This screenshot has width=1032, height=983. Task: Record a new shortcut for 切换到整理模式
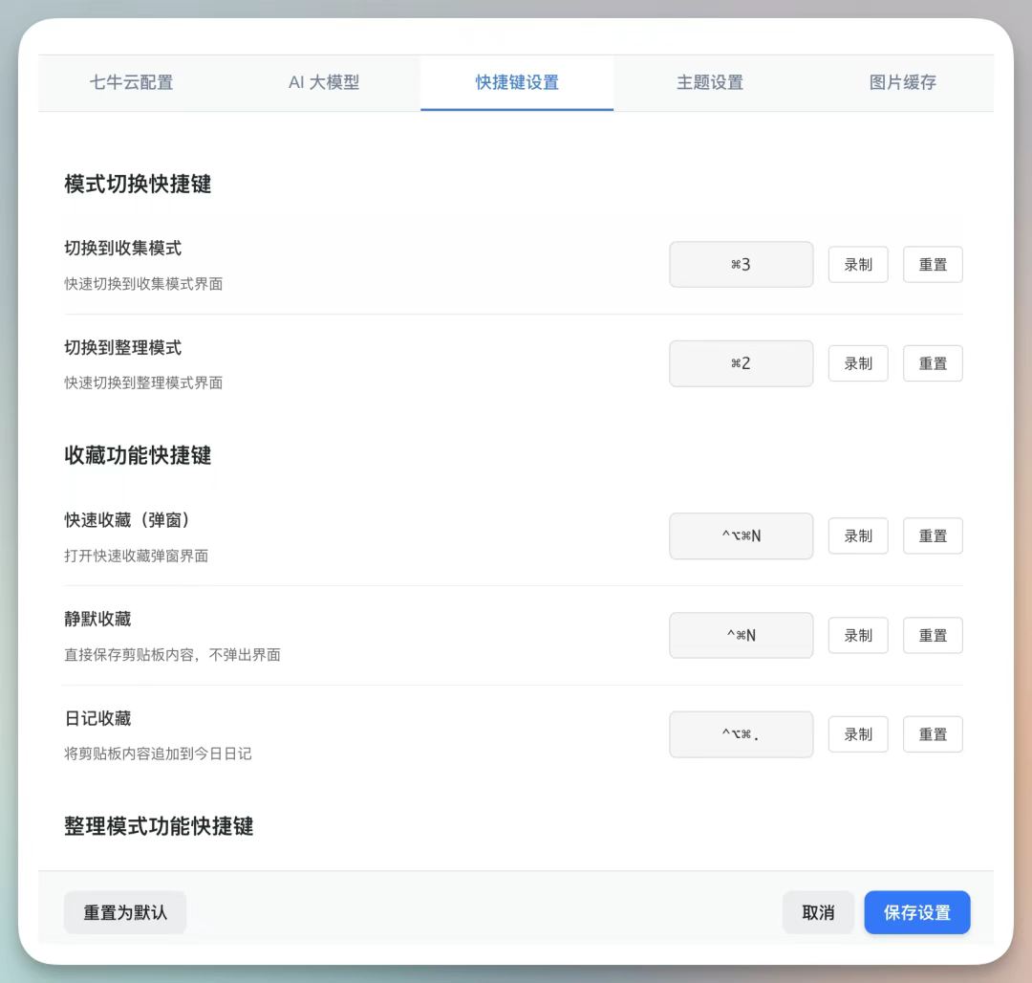tap(857, 363)
